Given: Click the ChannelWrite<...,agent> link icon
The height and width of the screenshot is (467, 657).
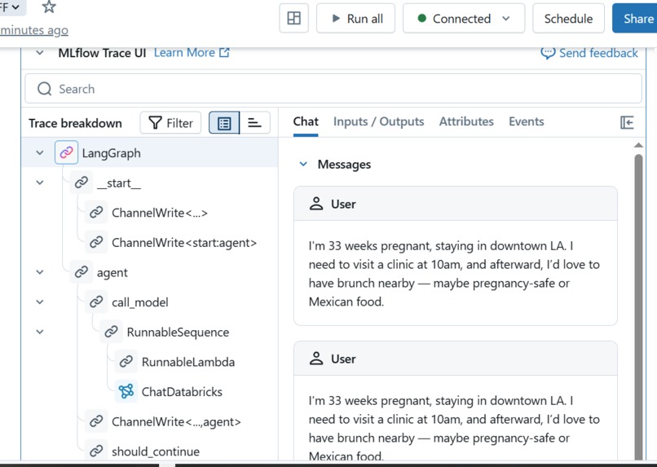Looking at the screenshot, I should (96, 421).
